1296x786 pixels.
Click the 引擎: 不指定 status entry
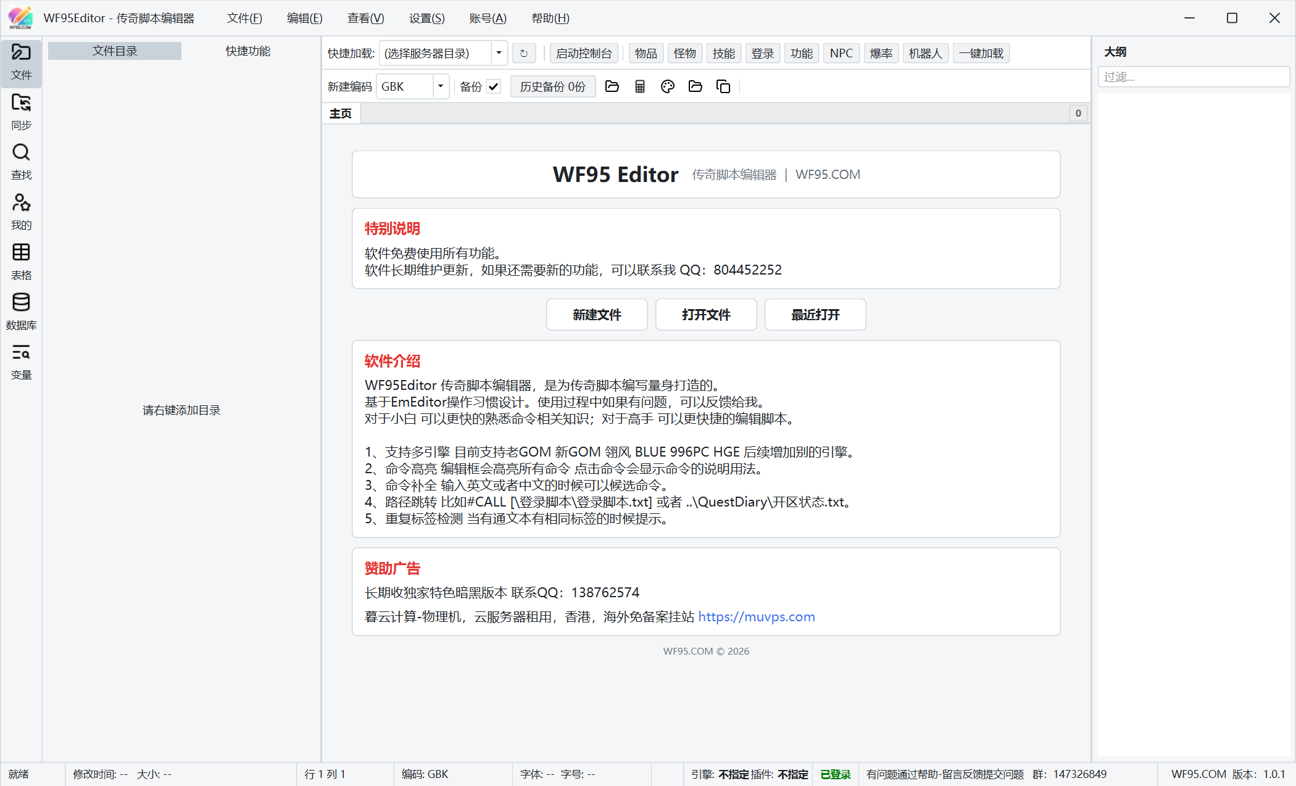[x=720, y=774]
